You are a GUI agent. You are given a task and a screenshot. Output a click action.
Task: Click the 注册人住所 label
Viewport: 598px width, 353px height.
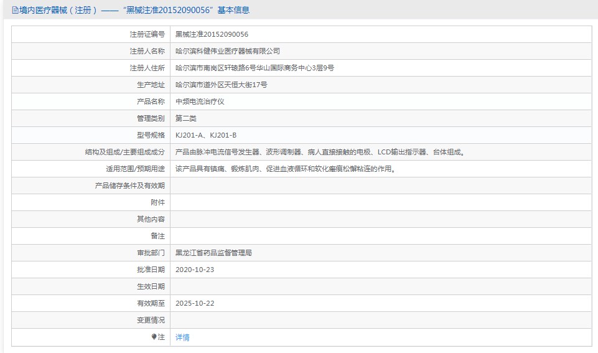pos(147,68)
